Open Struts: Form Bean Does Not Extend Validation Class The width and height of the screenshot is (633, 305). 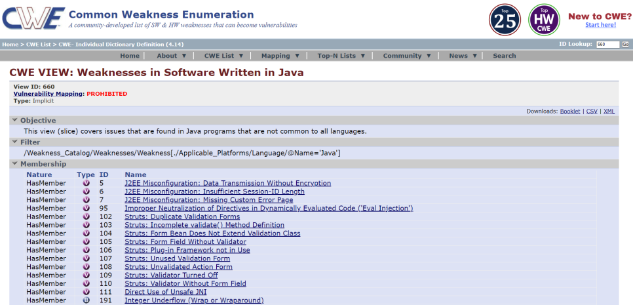212,233
